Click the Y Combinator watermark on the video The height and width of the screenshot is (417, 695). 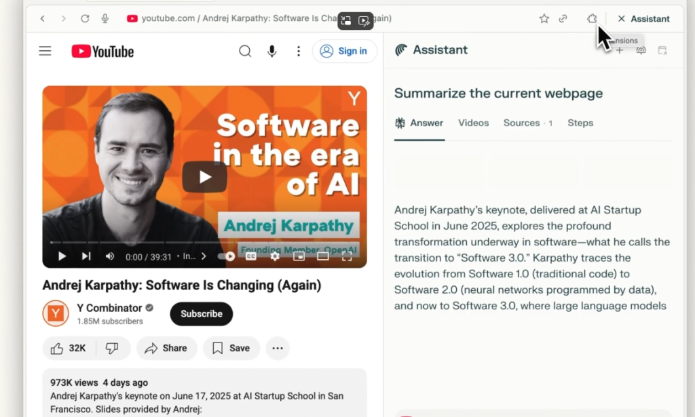tap(354, 98)
